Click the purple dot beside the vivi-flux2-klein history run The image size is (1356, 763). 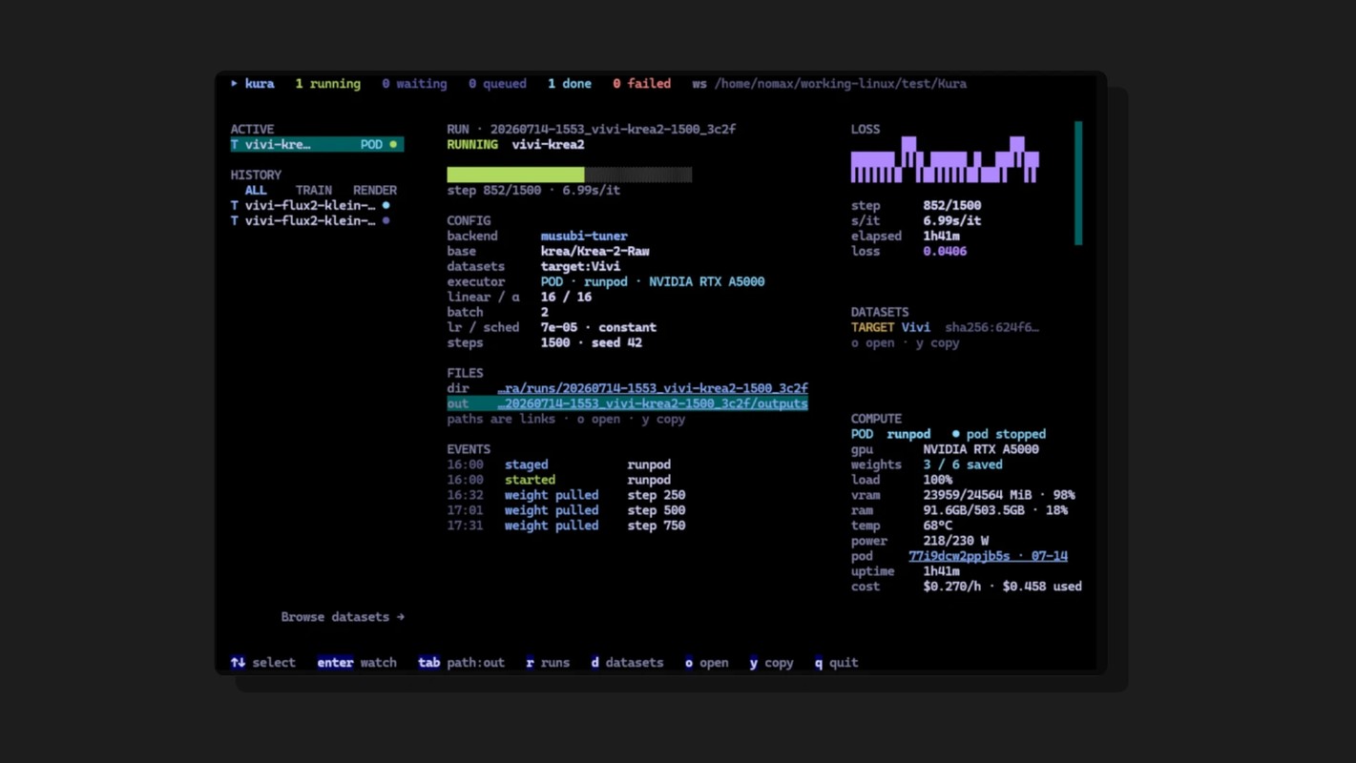pos(386,220)
